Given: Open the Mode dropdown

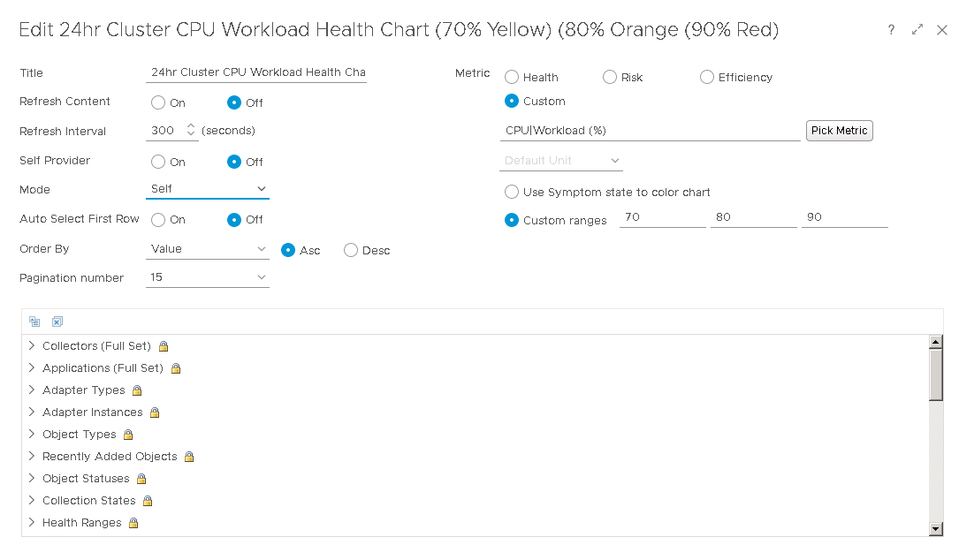Looking at the screenshot, I should pyautogui.click(x=208, y=189).
